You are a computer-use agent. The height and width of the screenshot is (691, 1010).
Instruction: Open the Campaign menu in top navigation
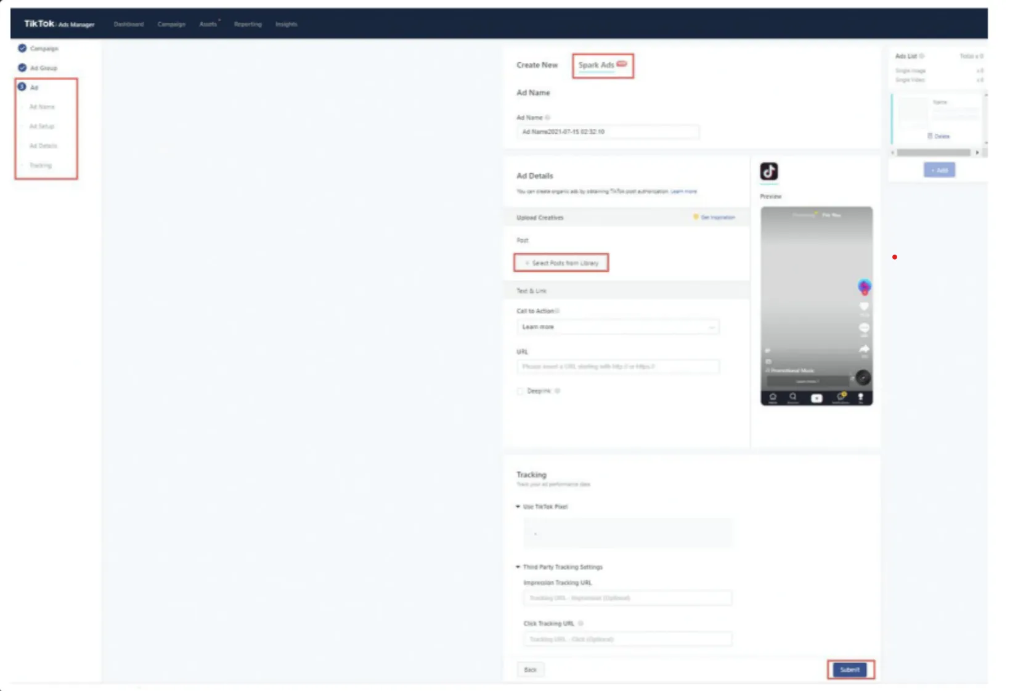point(171,24)
